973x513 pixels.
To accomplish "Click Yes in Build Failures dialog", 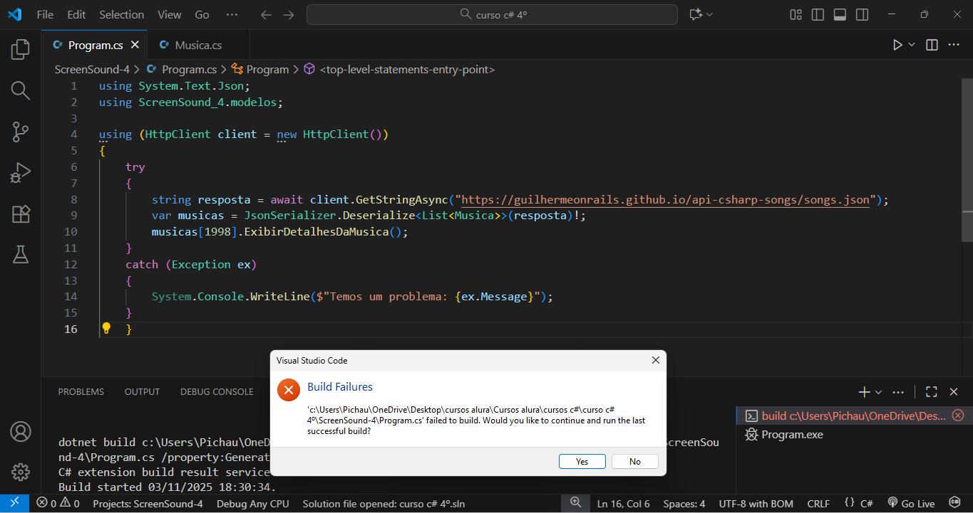I will point(582,462).
